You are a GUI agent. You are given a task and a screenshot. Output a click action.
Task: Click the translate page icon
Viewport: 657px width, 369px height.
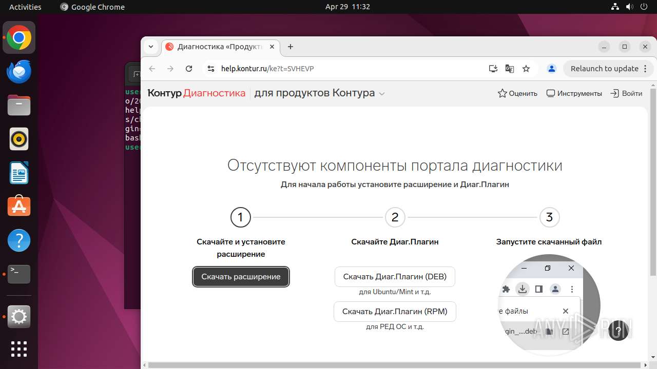pyautogui.click(x=509, y=69)
